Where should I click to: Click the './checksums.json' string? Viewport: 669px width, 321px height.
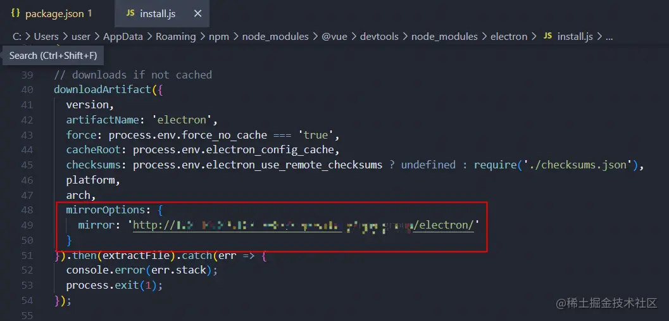click(577, 165)
